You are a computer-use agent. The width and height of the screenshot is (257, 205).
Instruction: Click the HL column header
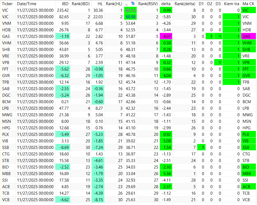(x=100, y=4)
